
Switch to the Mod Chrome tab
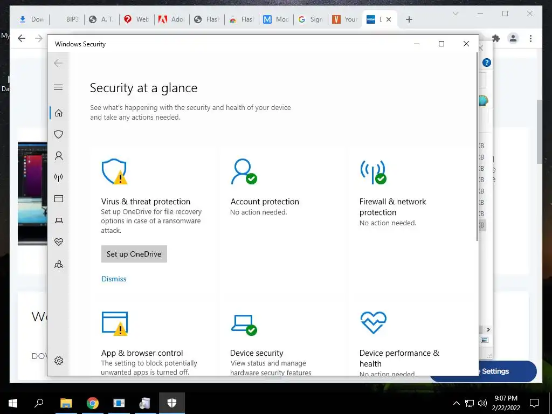tap(277, 19)
